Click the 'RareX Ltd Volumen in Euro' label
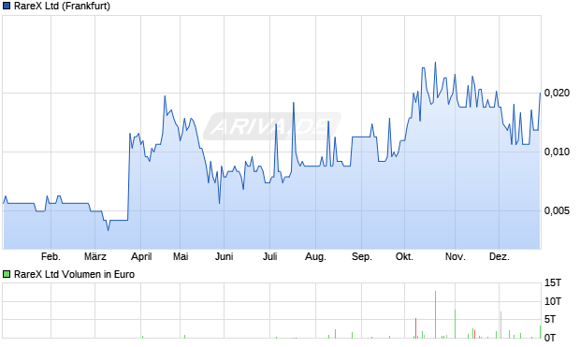The width and height of the screenshot is (580, 347). click(74, 274)
